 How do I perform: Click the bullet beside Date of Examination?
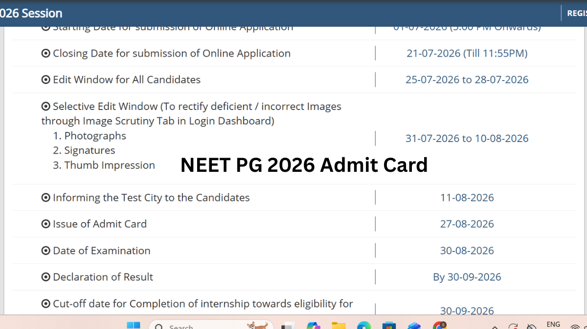coord(46,251)
